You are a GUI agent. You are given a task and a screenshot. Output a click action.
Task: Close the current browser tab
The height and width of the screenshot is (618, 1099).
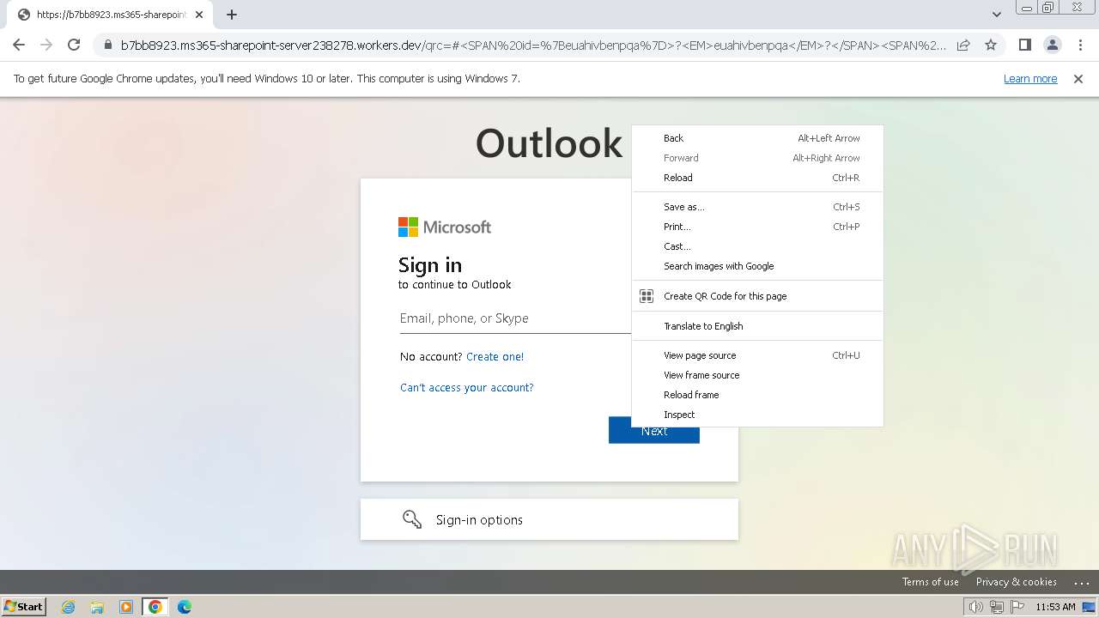(199, 15)
